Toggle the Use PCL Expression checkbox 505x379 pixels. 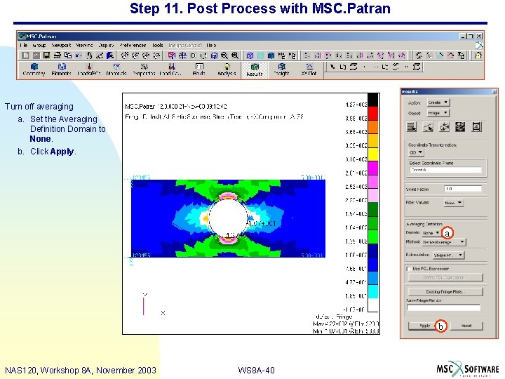tap(409, 269)
